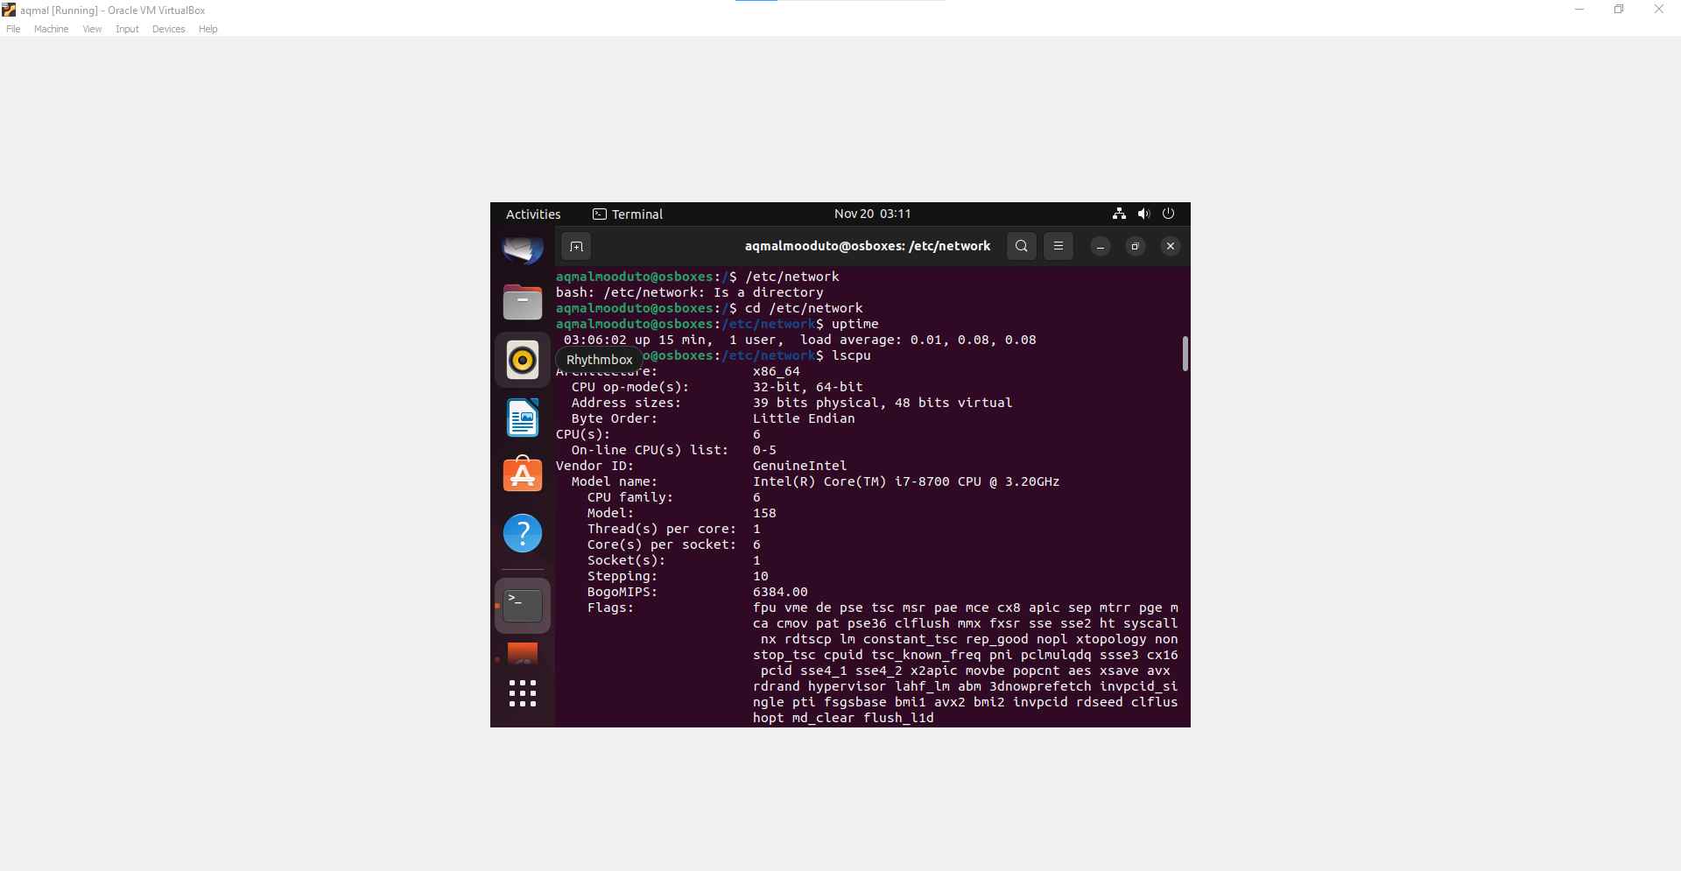The height and width of the screenshot is (871, 1681).
Task: Open the Nov 20 03:11 clock calendar
Action: pos(872,214)
